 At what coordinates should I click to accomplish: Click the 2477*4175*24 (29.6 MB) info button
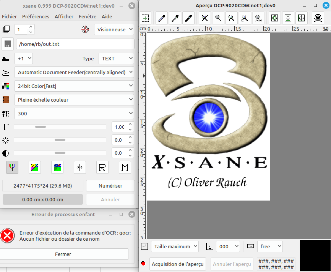[x=43, y=186]
